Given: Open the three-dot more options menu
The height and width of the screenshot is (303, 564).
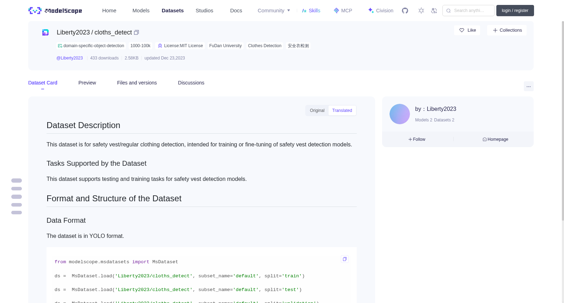Looking at the screenshot, I should click(x=528, y=86).
